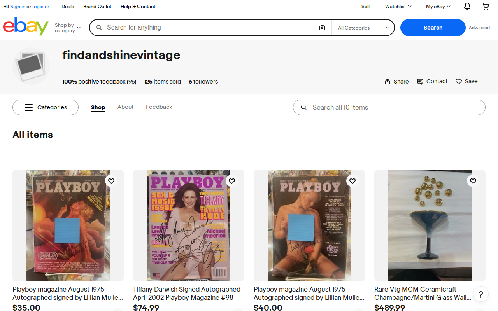Watch the $35.00 Playboy August 1975 item
The height and width of the screenshot is (311, 498).
tap(111, 181)
